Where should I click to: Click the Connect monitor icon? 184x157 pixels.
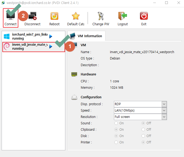11,16
